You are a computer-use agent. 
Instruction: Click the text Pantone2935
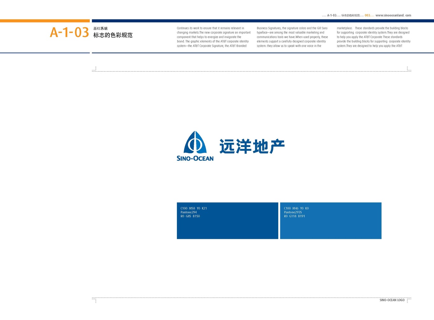[x=293, y=212]
